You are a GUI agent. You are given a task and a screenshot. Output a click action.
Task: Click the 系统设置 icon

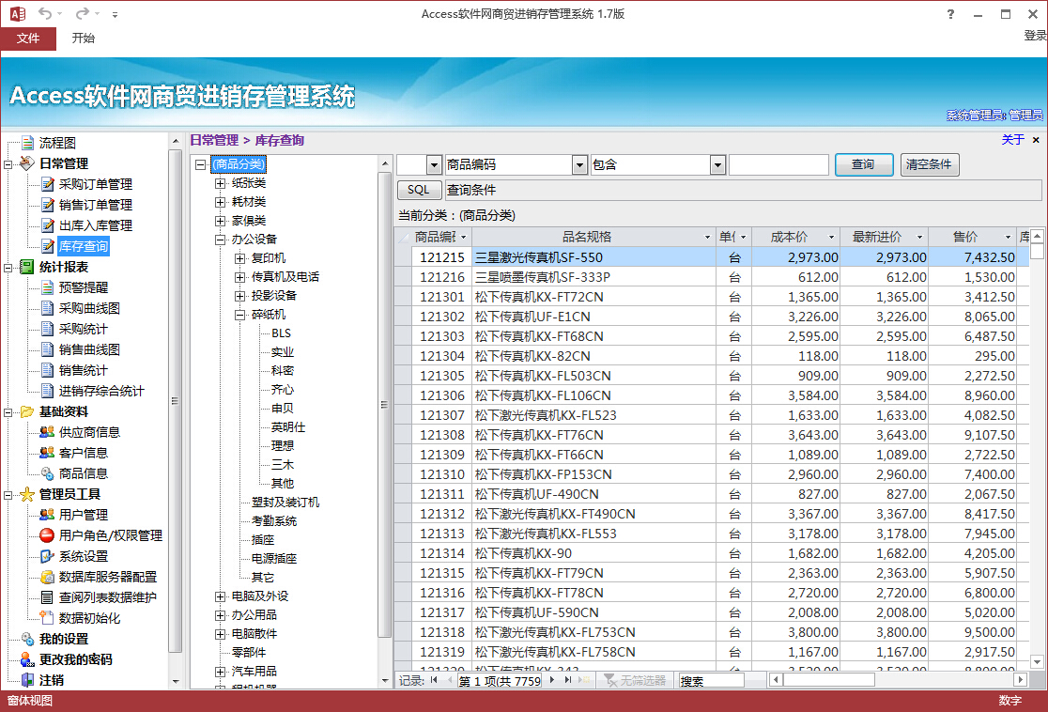[47, 556]
